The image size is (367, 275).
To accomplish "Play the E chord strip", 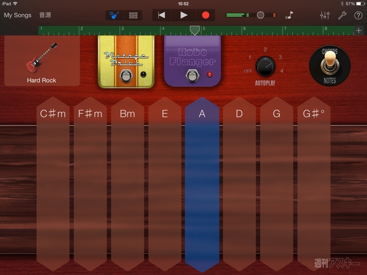I will coord(165,183).
